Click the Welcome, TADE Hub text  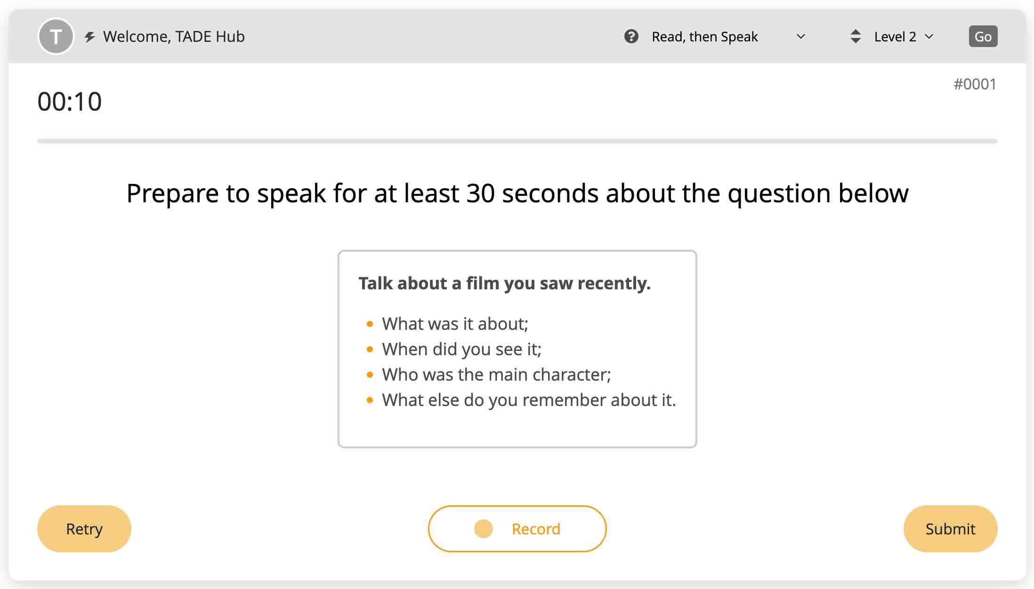(x=174, y=36)
